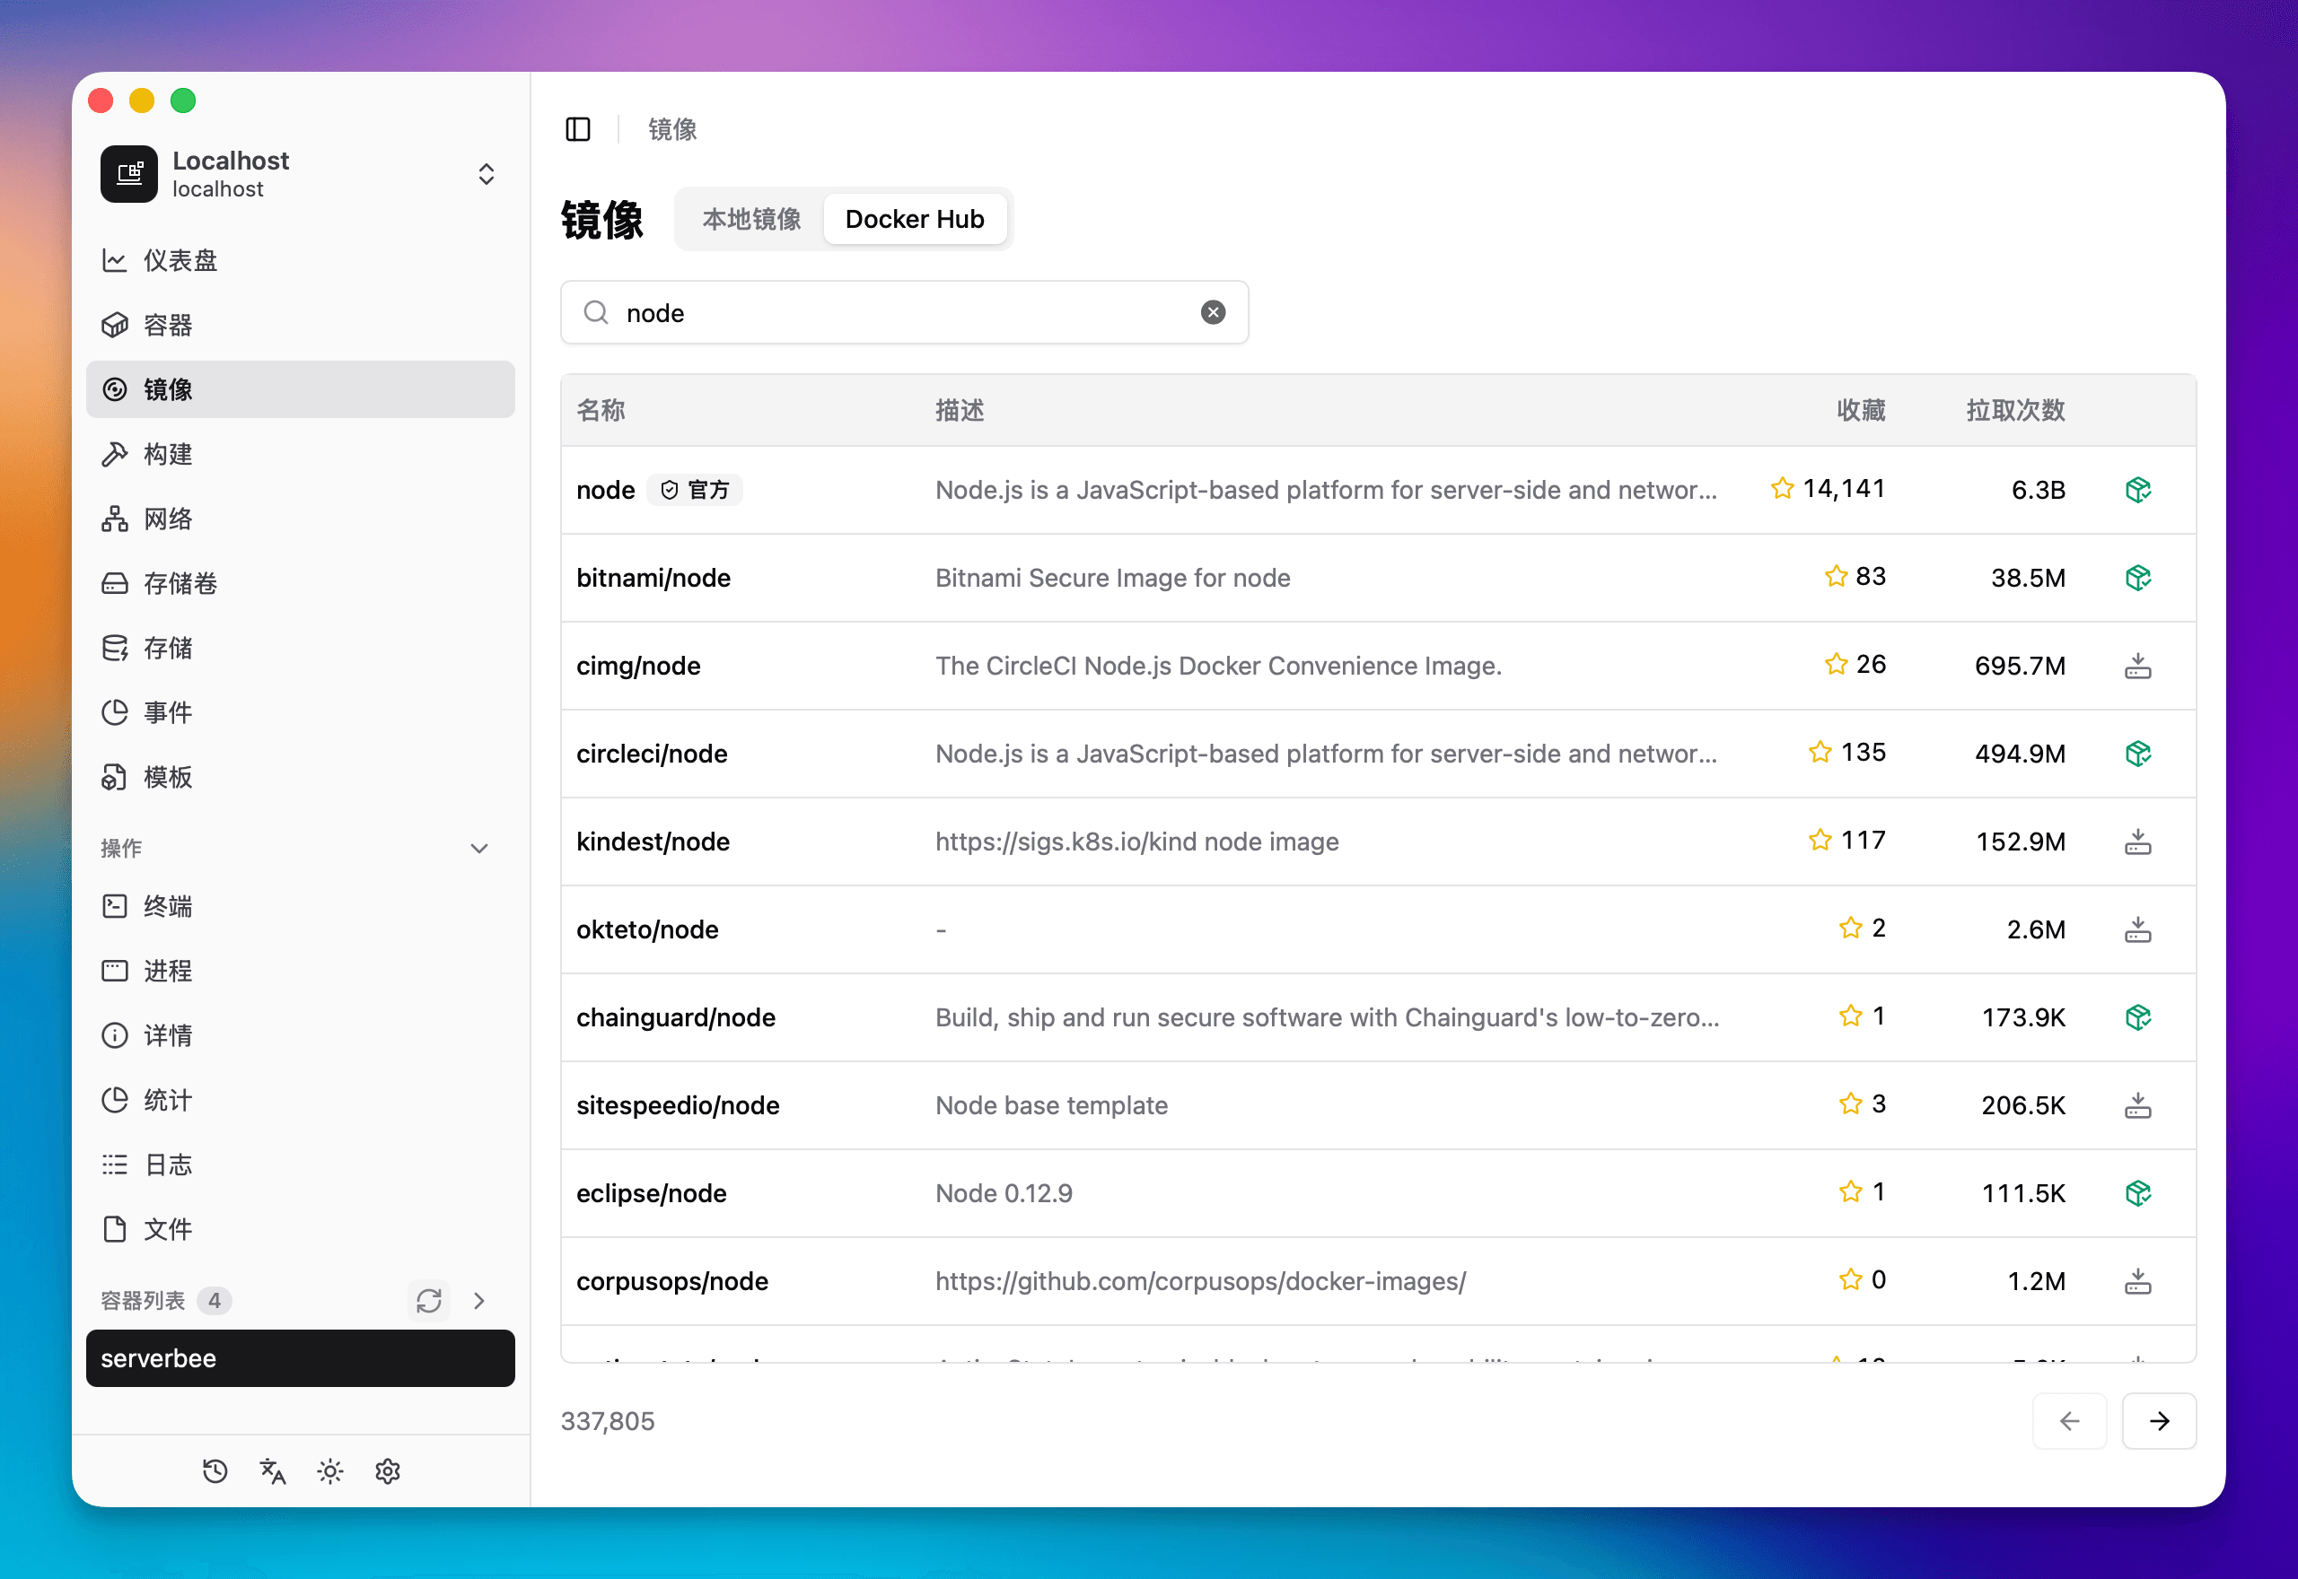
Task: Download the cimg/node image via download icon
Action: click(x=2138, y=665)
